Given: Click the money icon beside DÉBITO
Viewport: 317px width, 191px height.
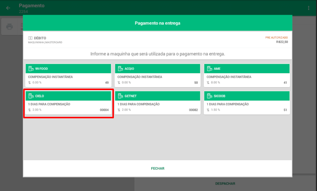Looking at the screenshot, I should point(30,38).
